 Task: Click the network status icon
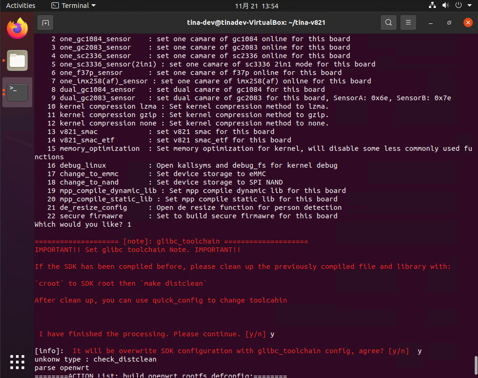(x=432, y=6)
